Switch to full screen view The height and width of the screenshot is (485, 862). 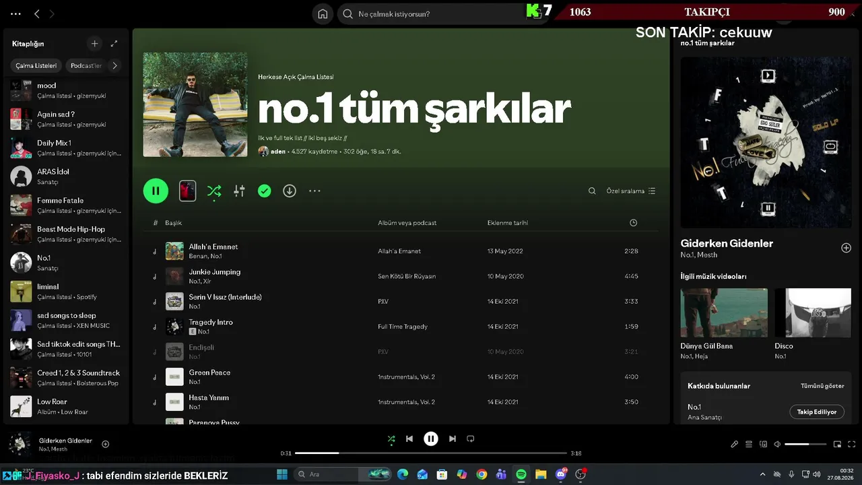click(852, 444)
